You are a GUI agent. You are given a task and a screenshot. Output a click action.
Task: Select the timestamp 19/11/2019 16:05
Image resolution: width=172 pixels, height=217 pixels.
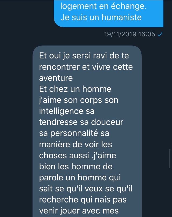click(x=130, y=34)
